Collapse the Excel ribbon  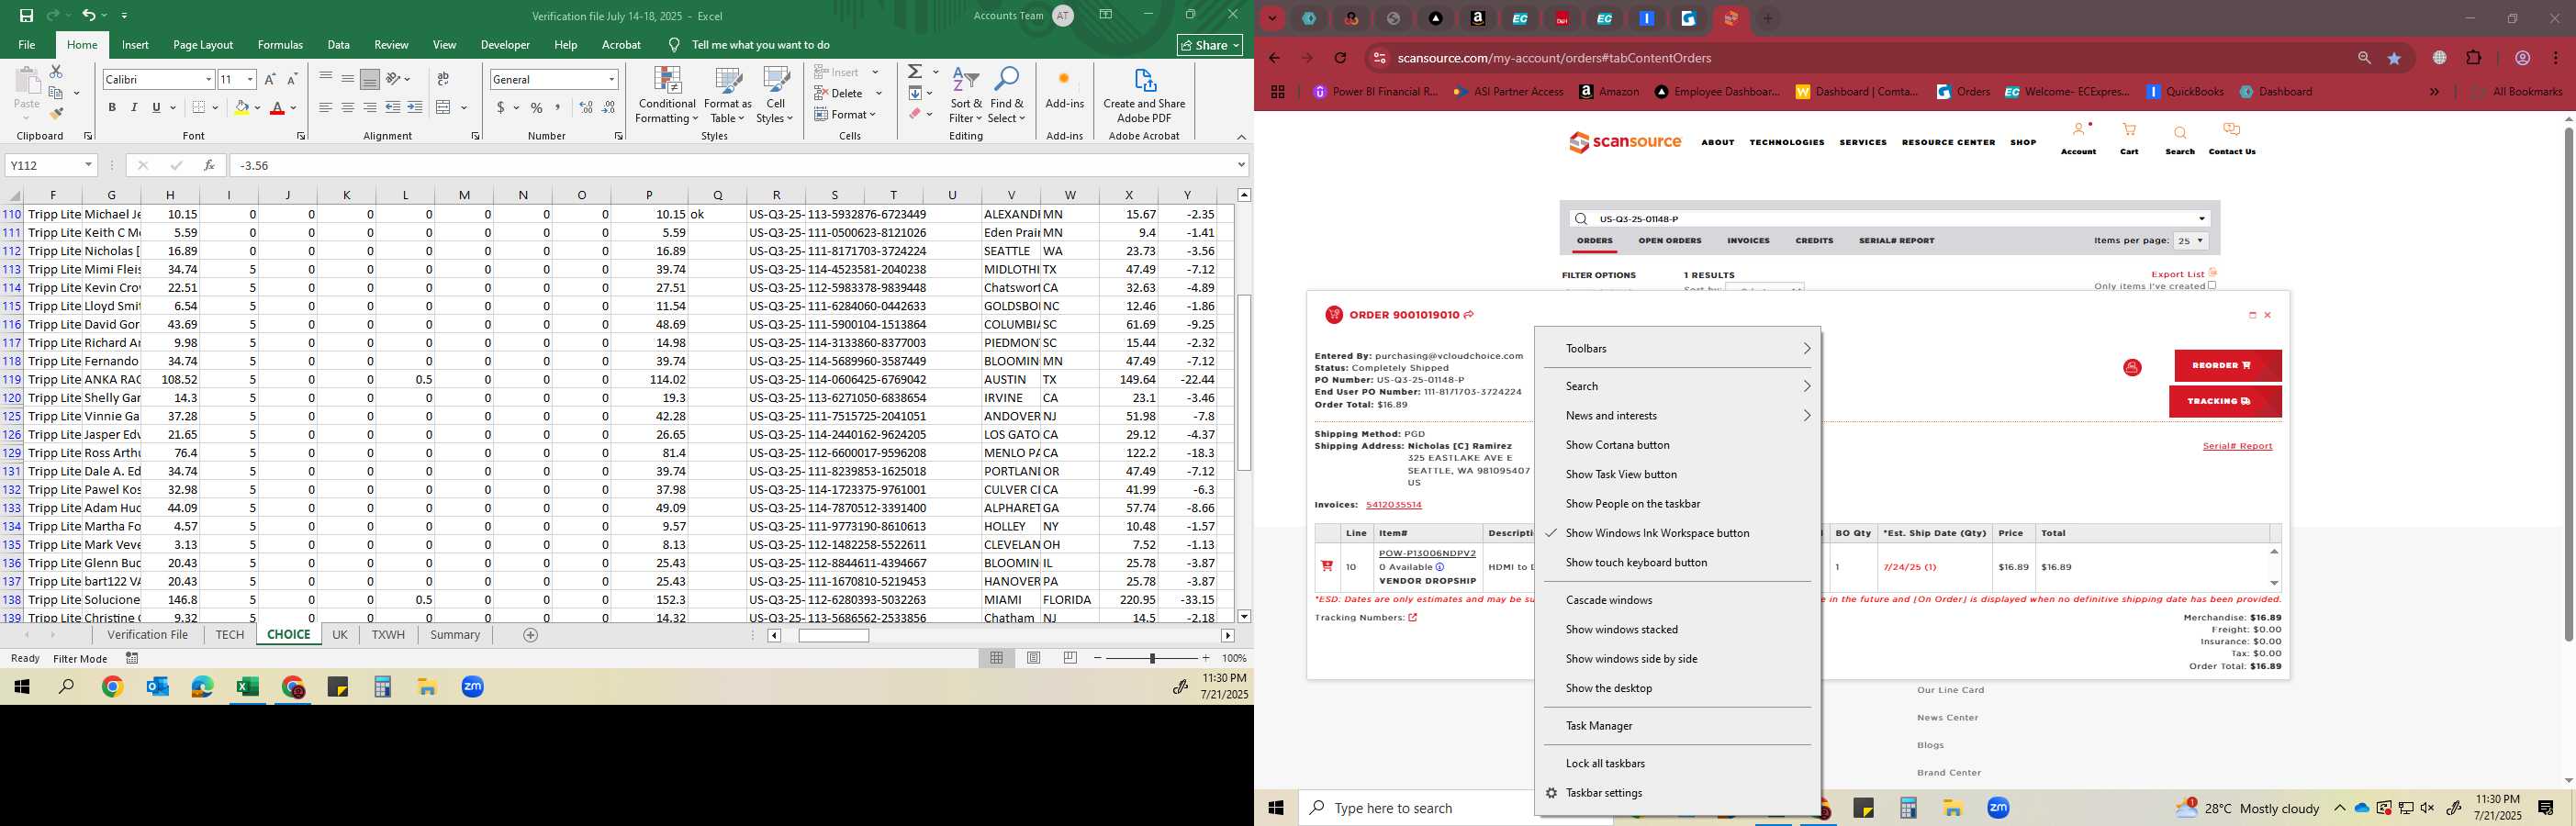(1241, 137)
